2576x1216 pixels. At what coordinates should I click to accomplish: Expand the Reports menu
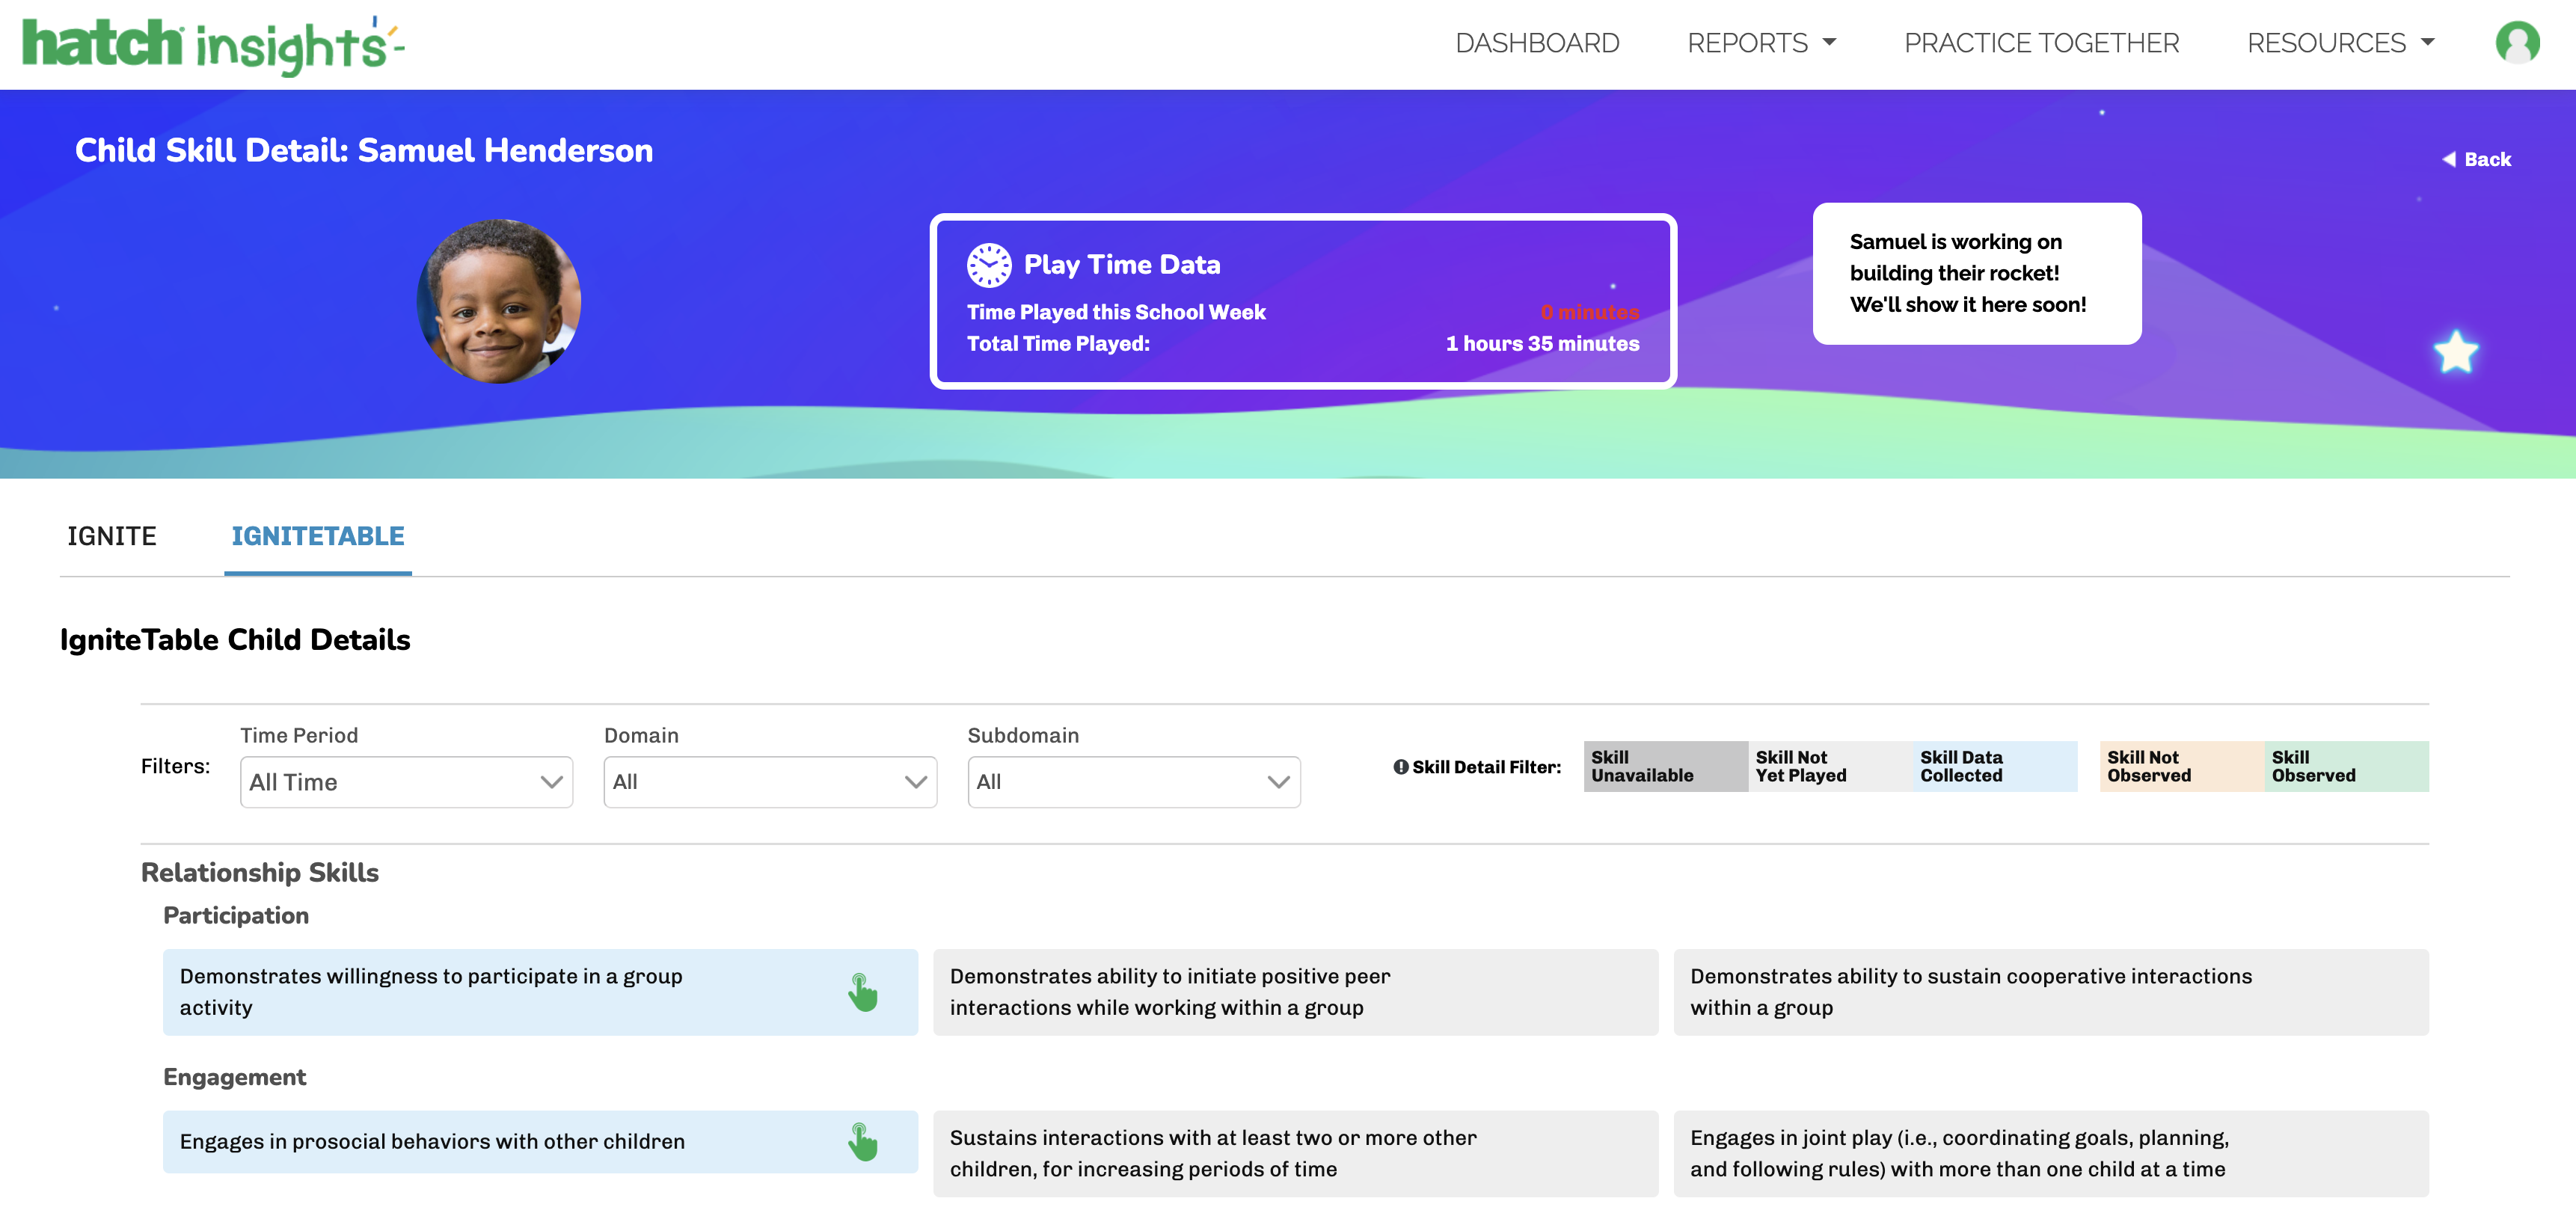(x=1761, y=43)
